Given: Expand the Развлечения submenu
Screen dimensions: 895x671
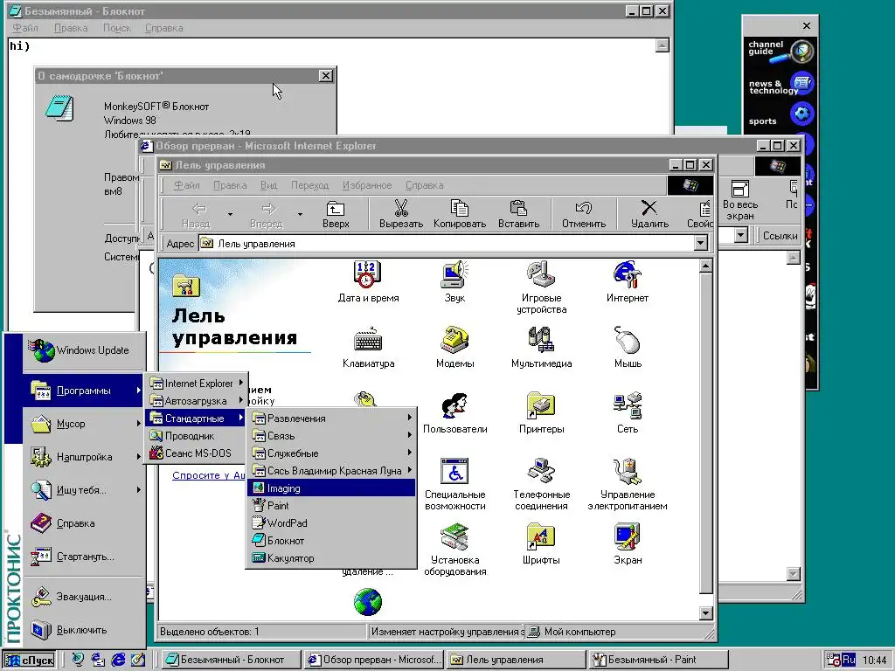Looking at the screenshot, I should [x=331, y=419].
